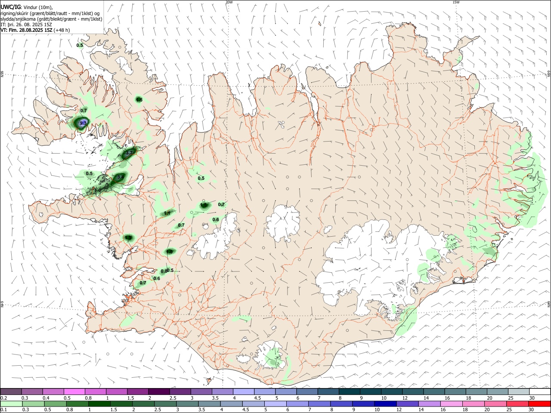Click the dark green 1 swatch in rain legend
The width and height of the screenshot is (551, 413).
click(99, 404)
